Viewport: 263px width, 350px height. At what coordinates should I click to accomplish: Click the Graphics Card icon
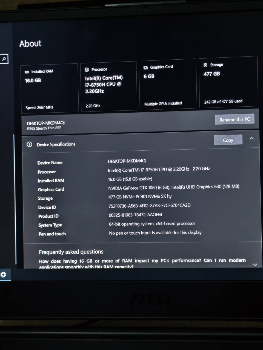(146, 68)
